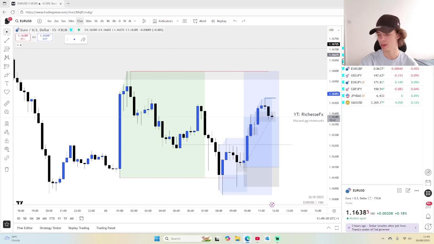This screenshot has height=244, width=434.
Task: Open the Strategy Tester tab
Action: pos(50,228)
